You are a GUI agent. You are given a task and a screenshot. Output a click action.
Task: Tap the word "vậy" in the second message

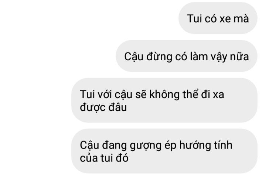click(219, 57)
